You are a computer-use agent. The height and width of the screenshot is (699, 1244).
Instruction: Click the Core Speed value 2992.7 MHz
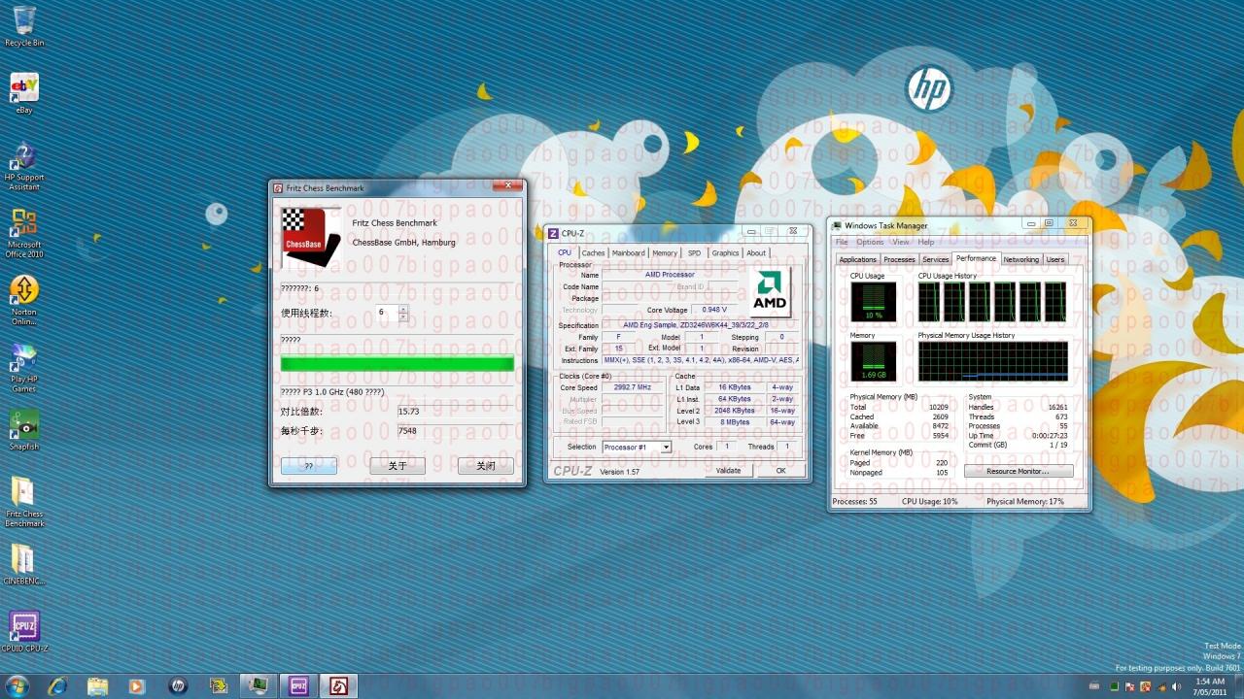coord(633,387)
